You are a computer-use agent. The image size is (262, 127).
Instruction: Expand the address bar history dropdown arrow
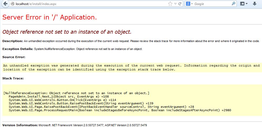(x=175, y=4)
